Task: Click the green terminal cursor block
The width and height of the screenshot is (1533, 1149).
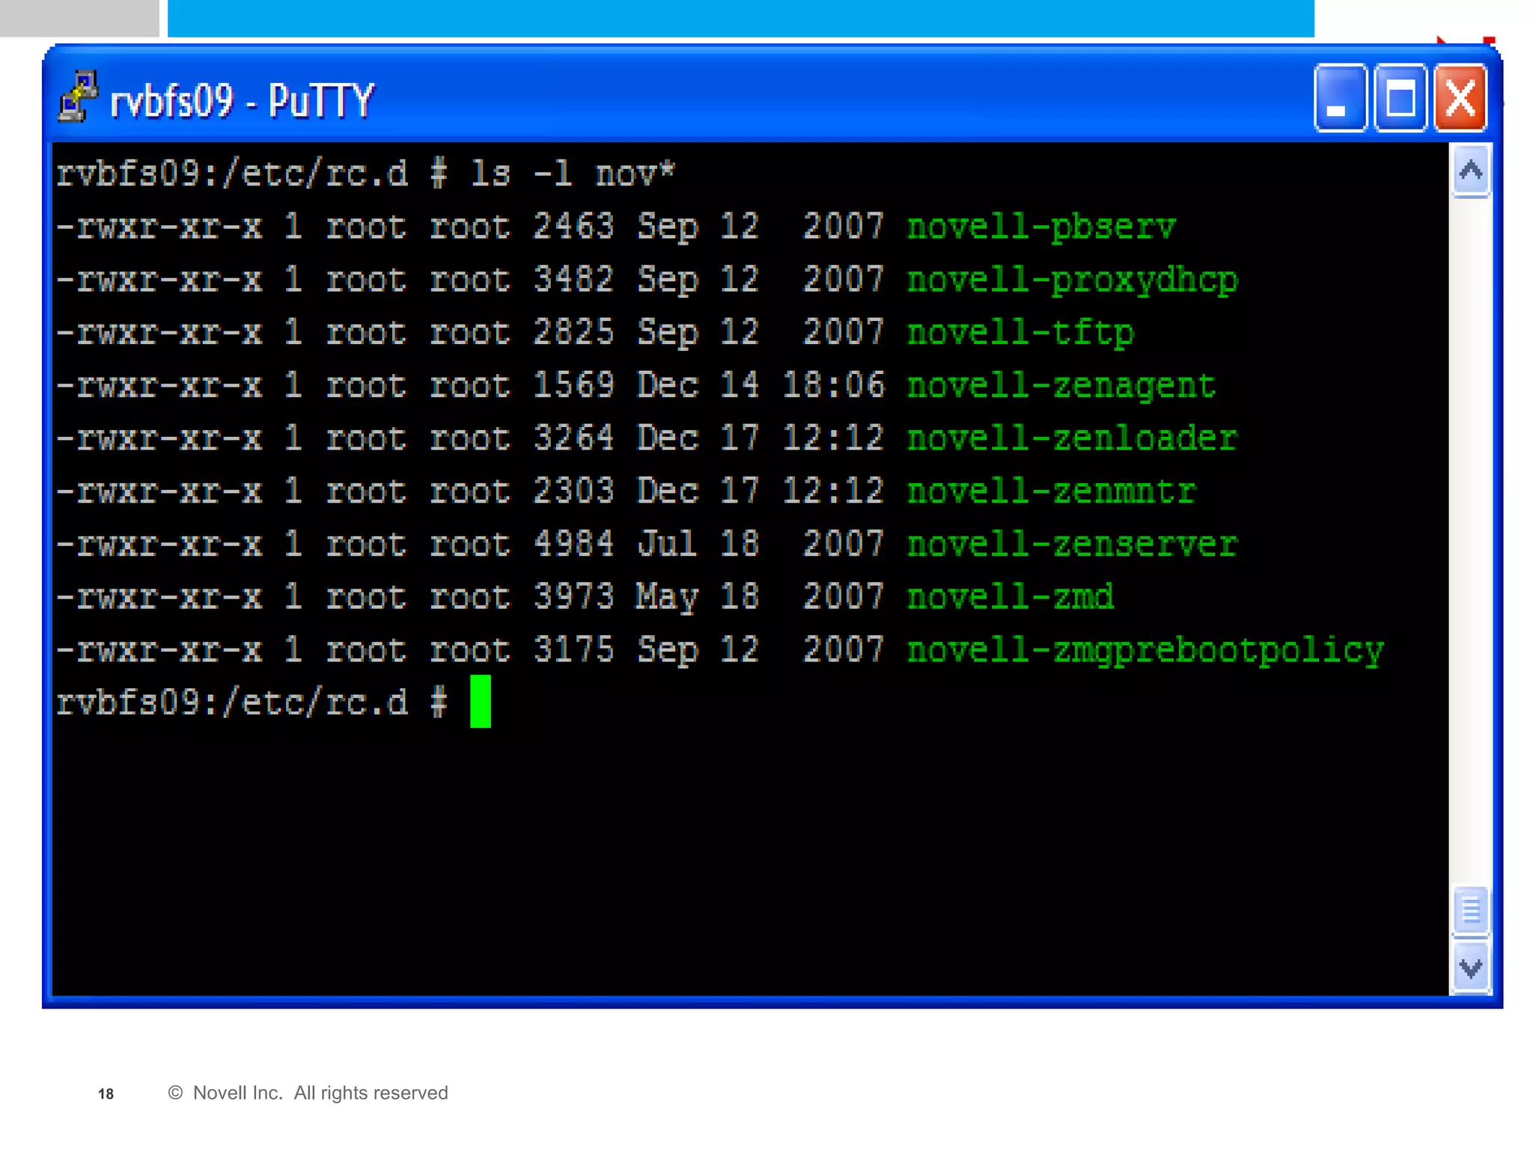Action: 480,701
